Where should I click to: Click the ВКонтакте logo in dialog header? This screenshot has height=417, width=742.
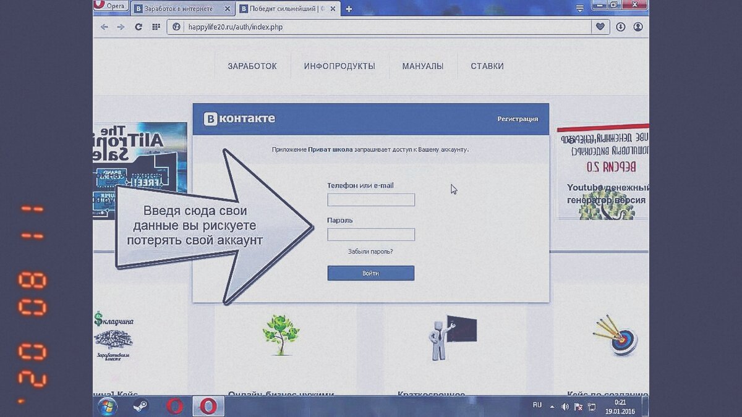pyautogui.click(x=239, y=119)
